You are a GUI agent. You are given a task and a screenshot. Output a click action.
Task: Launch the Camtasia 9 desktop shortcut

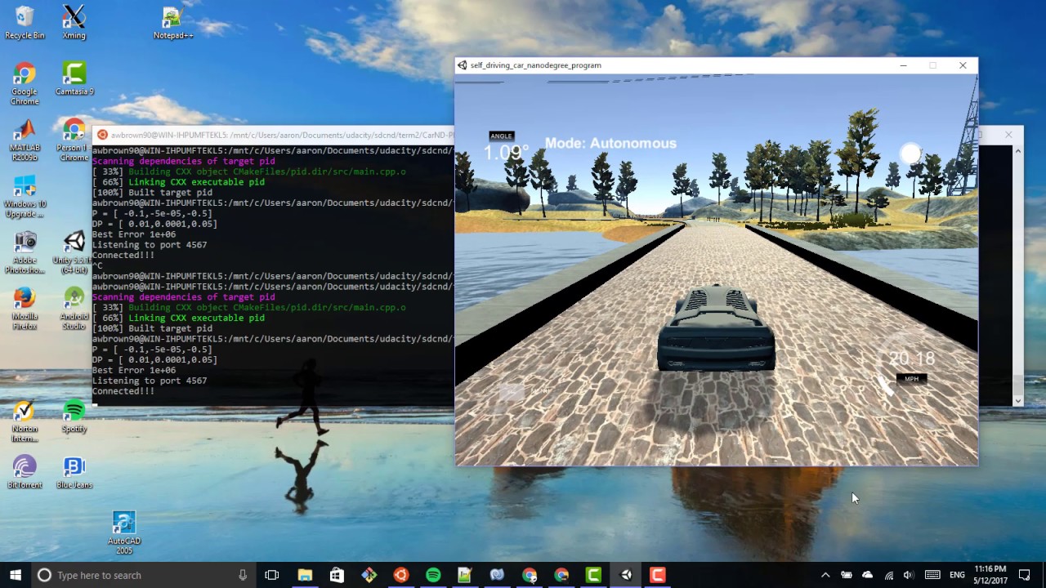coord(74,78)
